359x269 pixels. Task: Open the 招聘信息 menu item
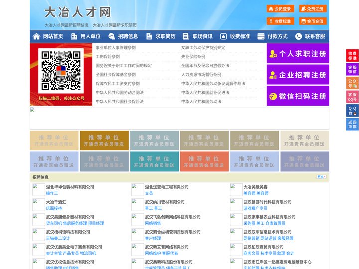128,36
